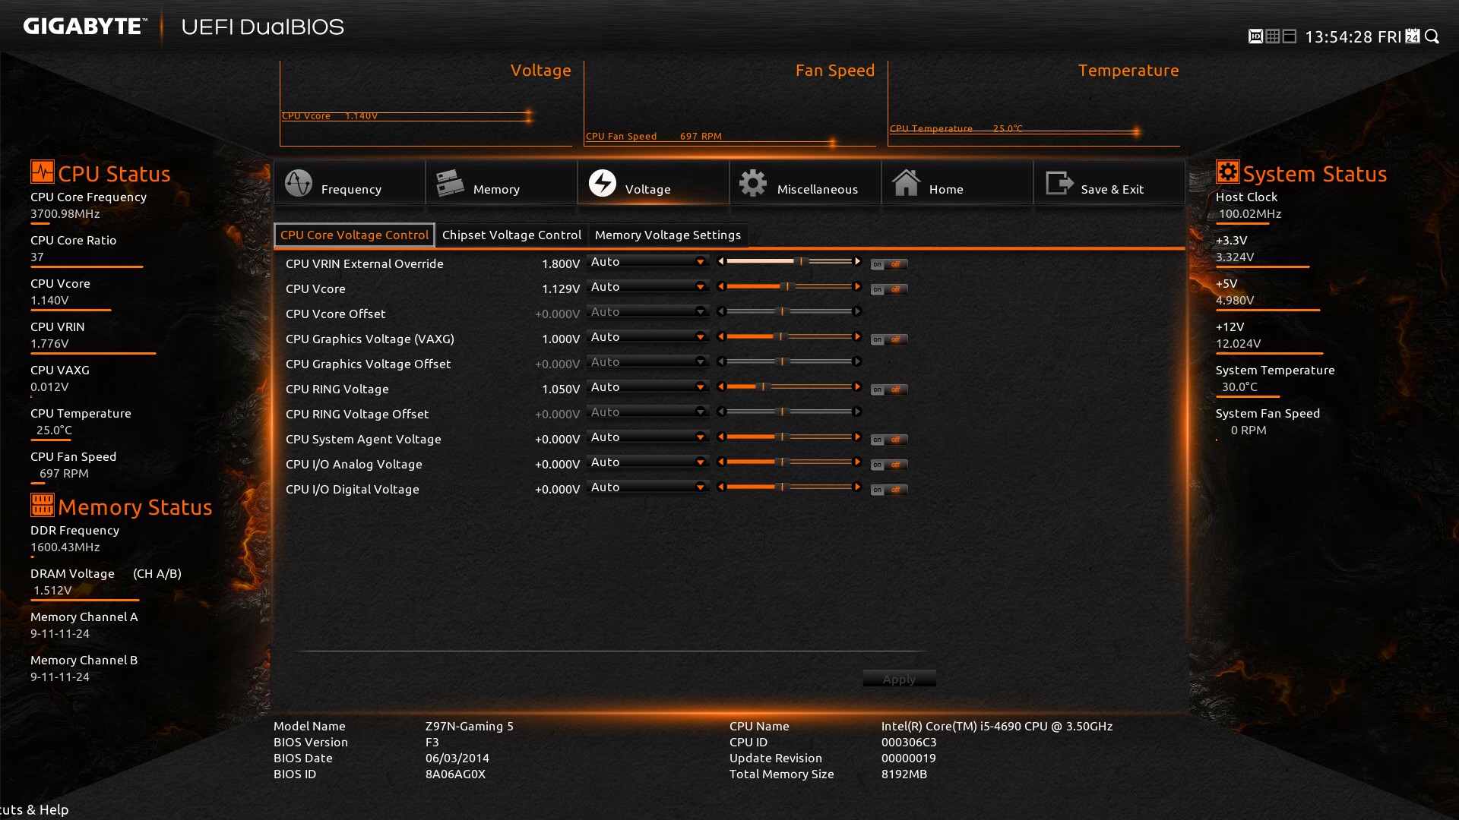Toggle on/off switch for CPU Vcore
1459x820 pixels.
(x=889, y=289)
